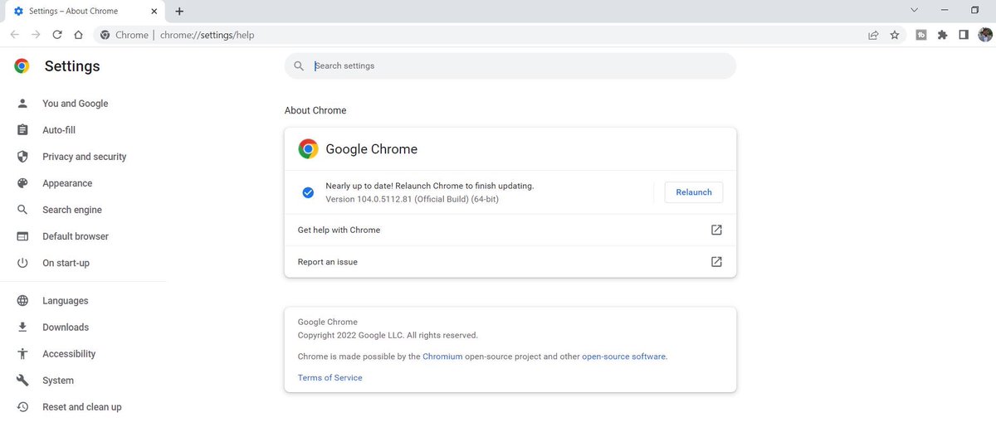Image resolution: width=996 pixels, height=422 pixels.
Task: Go back with the back arrow
Action: 15,35
